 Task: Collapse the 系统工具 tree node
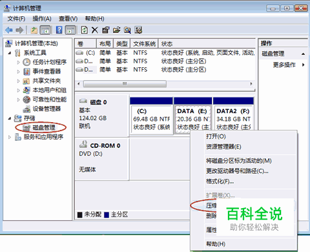click(10, 53)
